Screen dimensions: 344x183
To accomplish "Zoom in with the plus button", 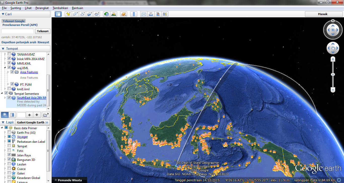I will 333,59.
